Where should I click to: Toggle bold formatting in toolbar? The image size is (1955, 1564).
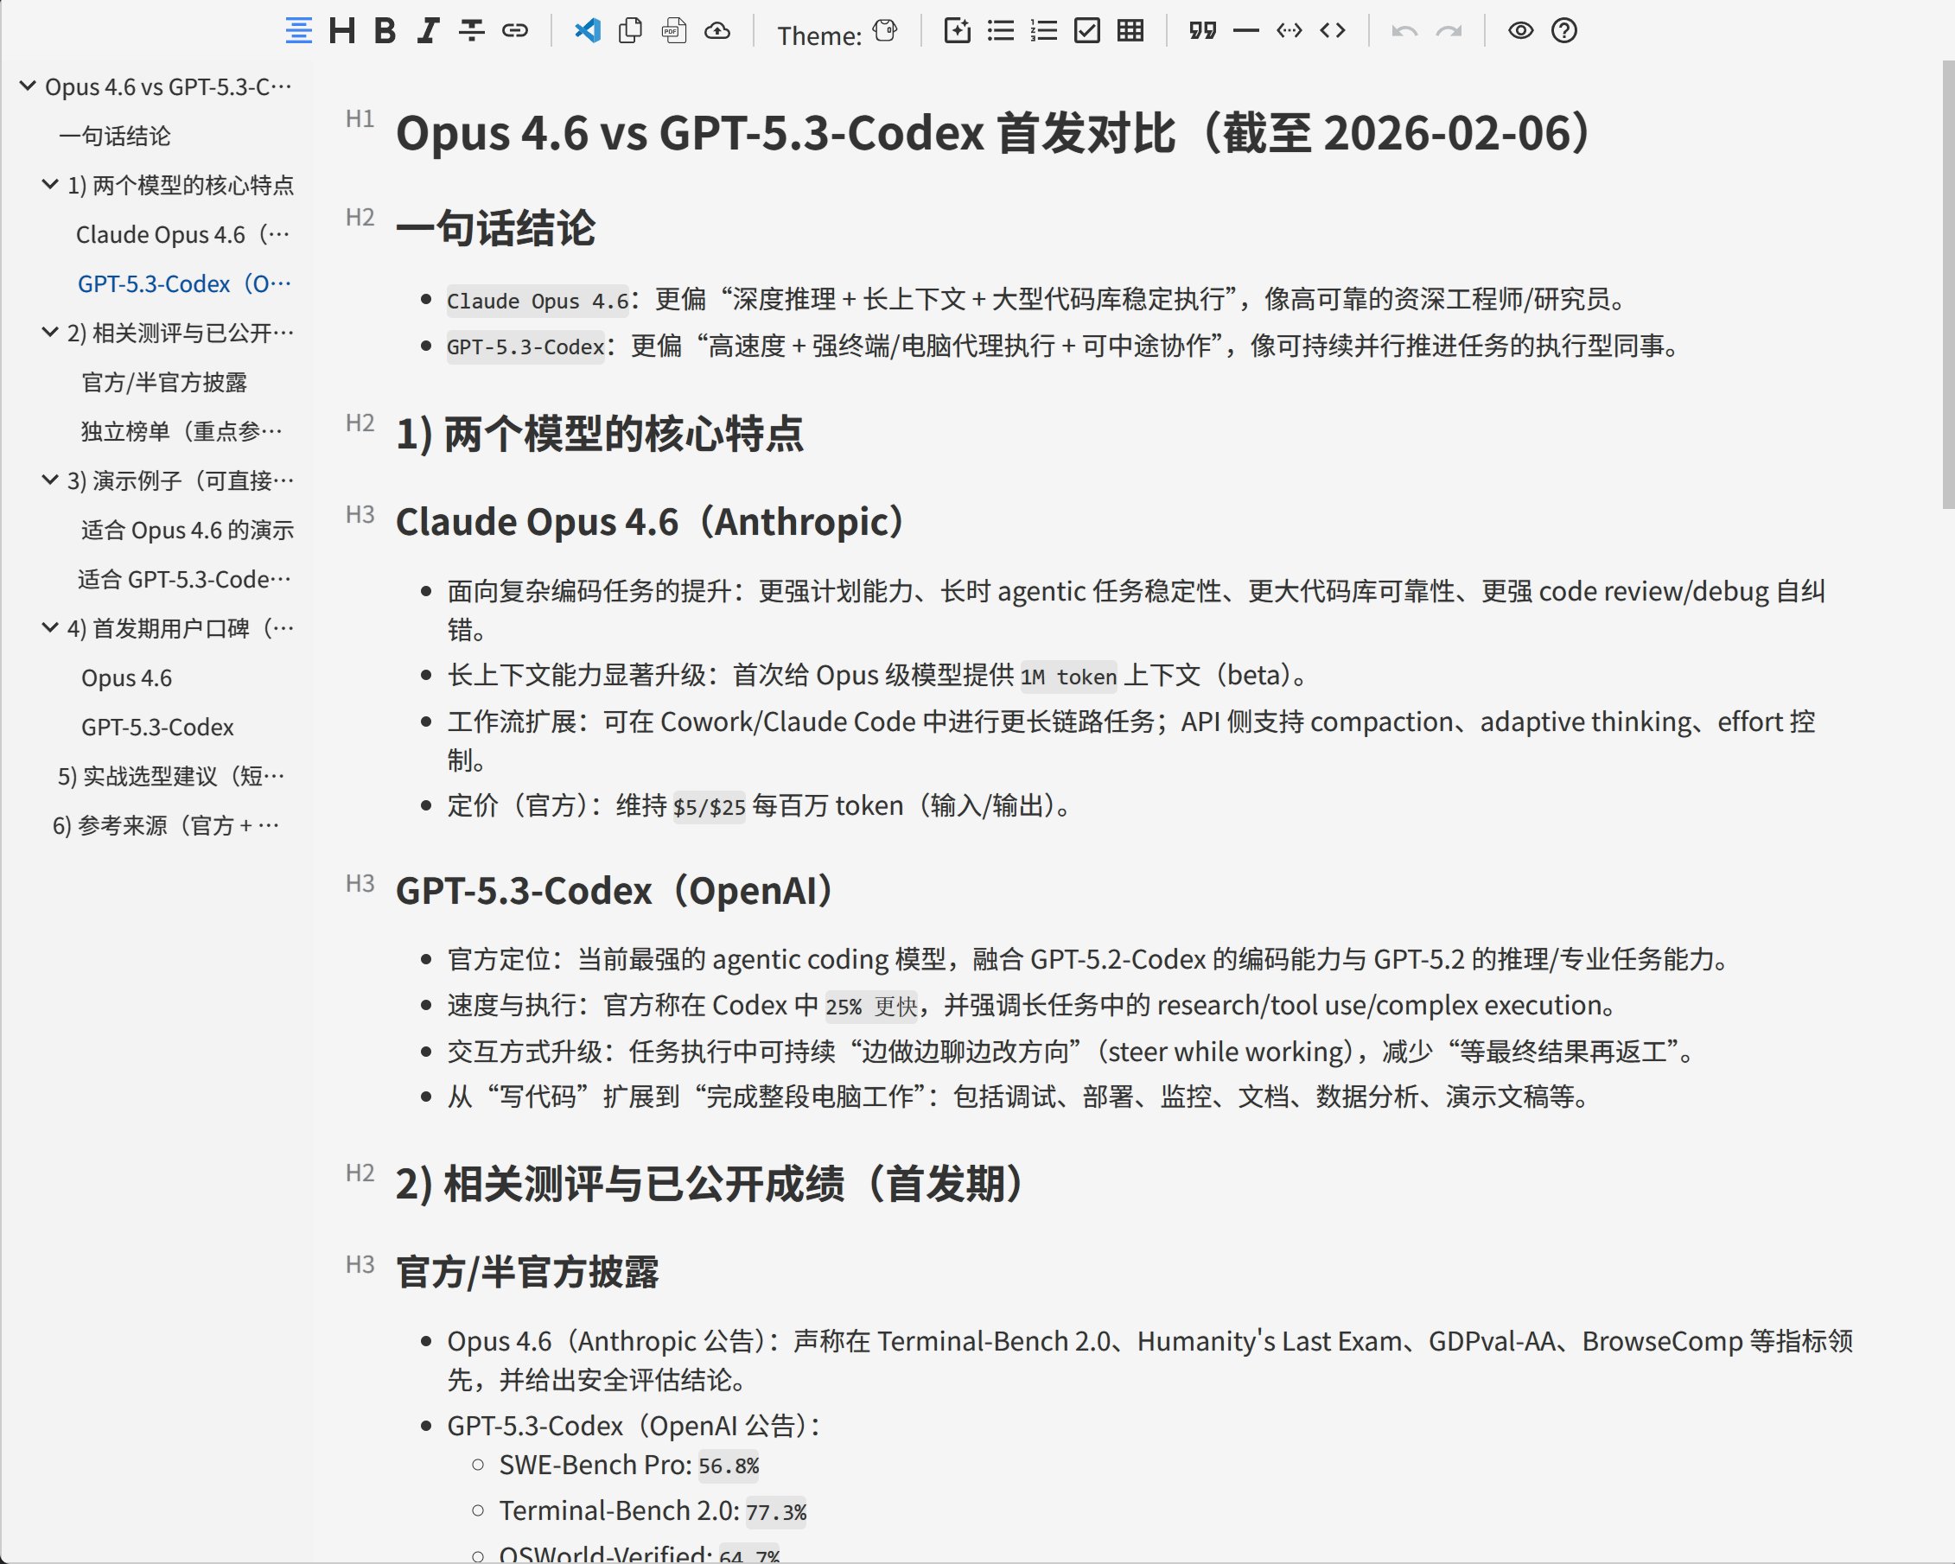pyautogui.click(x=385, y=31)
